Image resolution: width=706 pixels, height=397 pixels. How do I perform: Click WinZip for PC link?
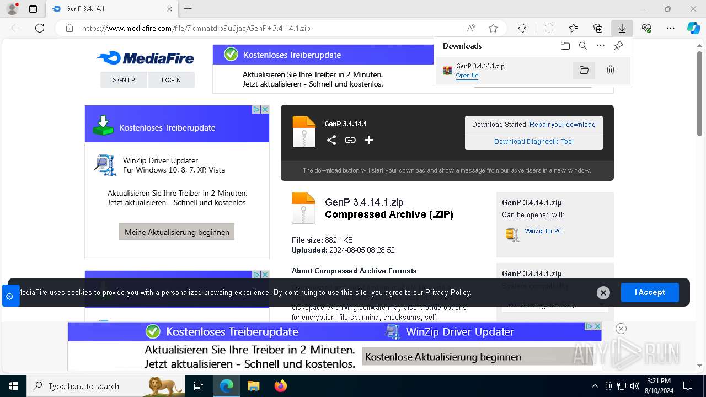tap(543, 231)
